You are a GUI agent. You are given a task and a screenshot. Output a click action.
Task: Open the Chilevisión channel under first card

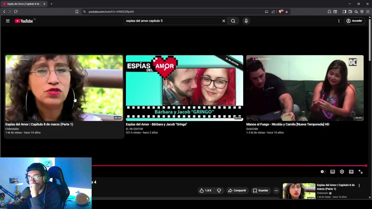click(x=12, y=129)
